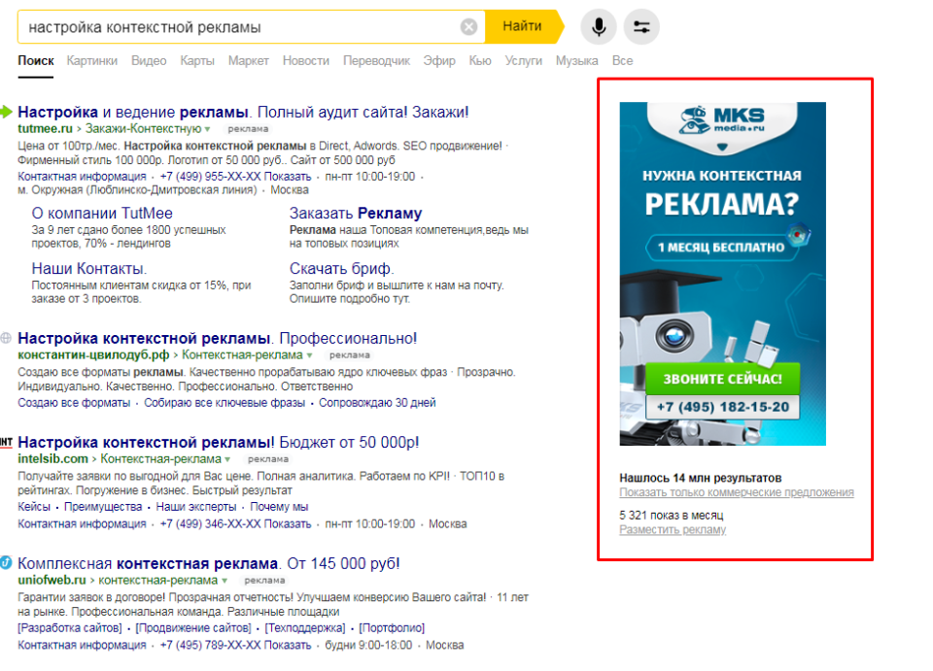Screen dimensions: 933x671
Task: Expand the dropdown arrow after uniofweb.ru контекстная-реклама
Action: tap(225, 580)
